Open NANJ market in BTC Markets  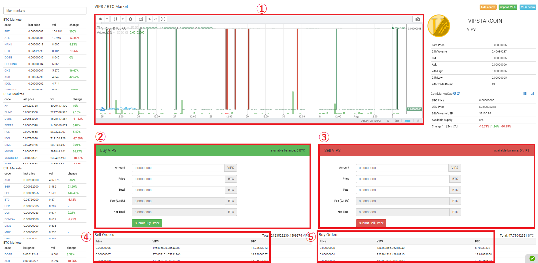pyautogui.click(x=8, y=45)
